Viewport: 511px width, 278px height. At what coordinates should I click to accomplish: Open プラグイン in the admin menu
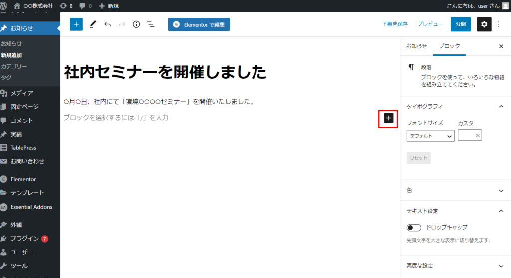pyautogui.click(x=24, y=239)
